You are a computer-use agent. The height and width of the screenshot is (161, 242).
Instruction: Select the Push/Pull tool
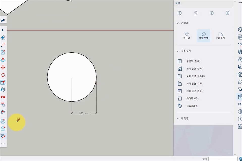3,60
